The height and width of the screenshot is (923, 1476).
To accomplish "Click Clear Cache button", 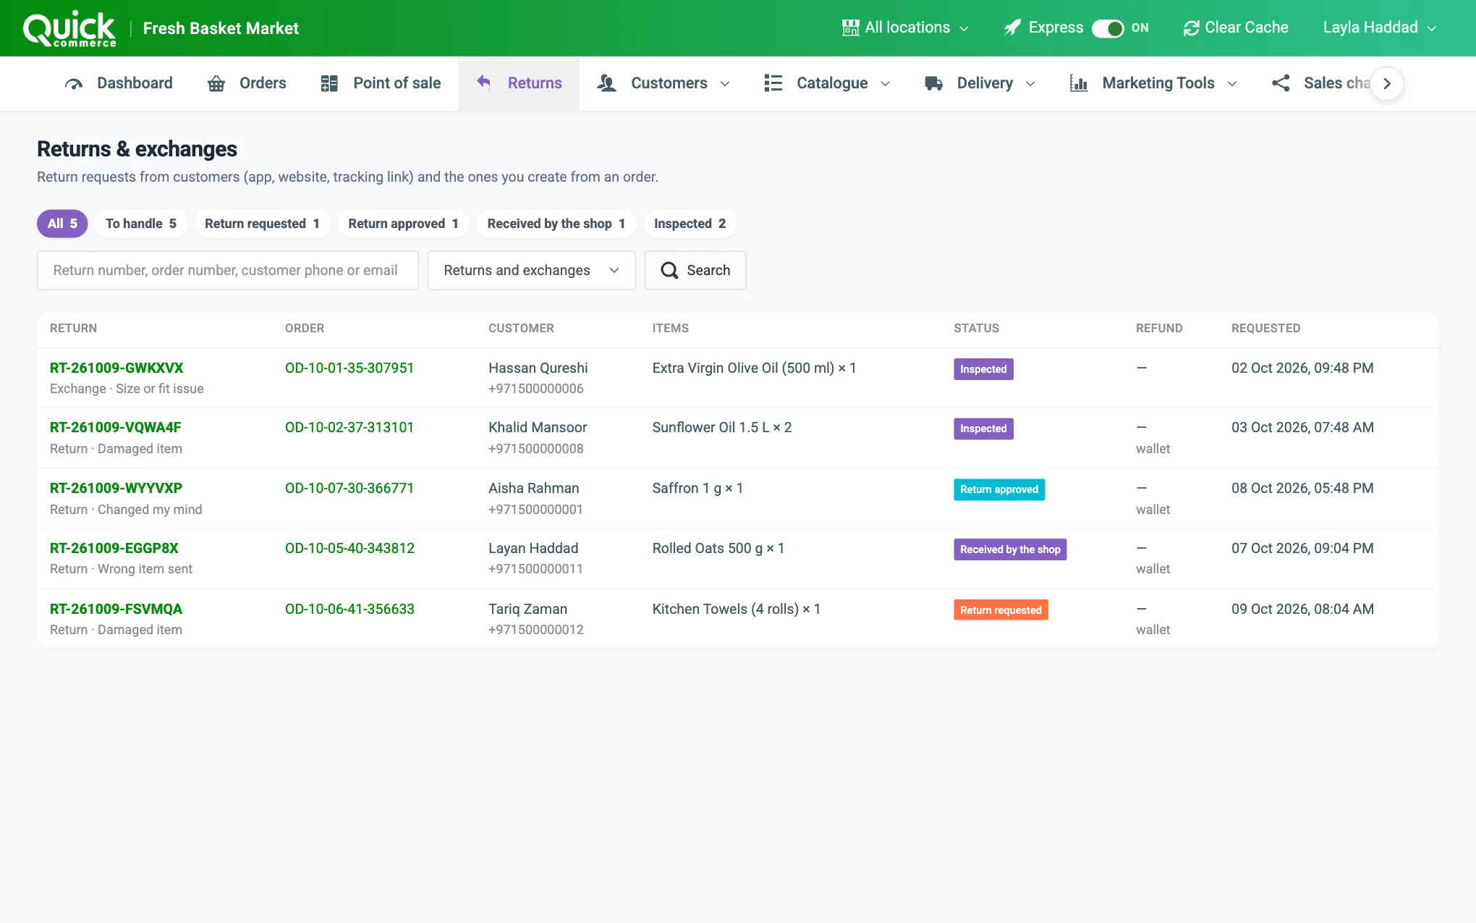I will (1236, 28).
